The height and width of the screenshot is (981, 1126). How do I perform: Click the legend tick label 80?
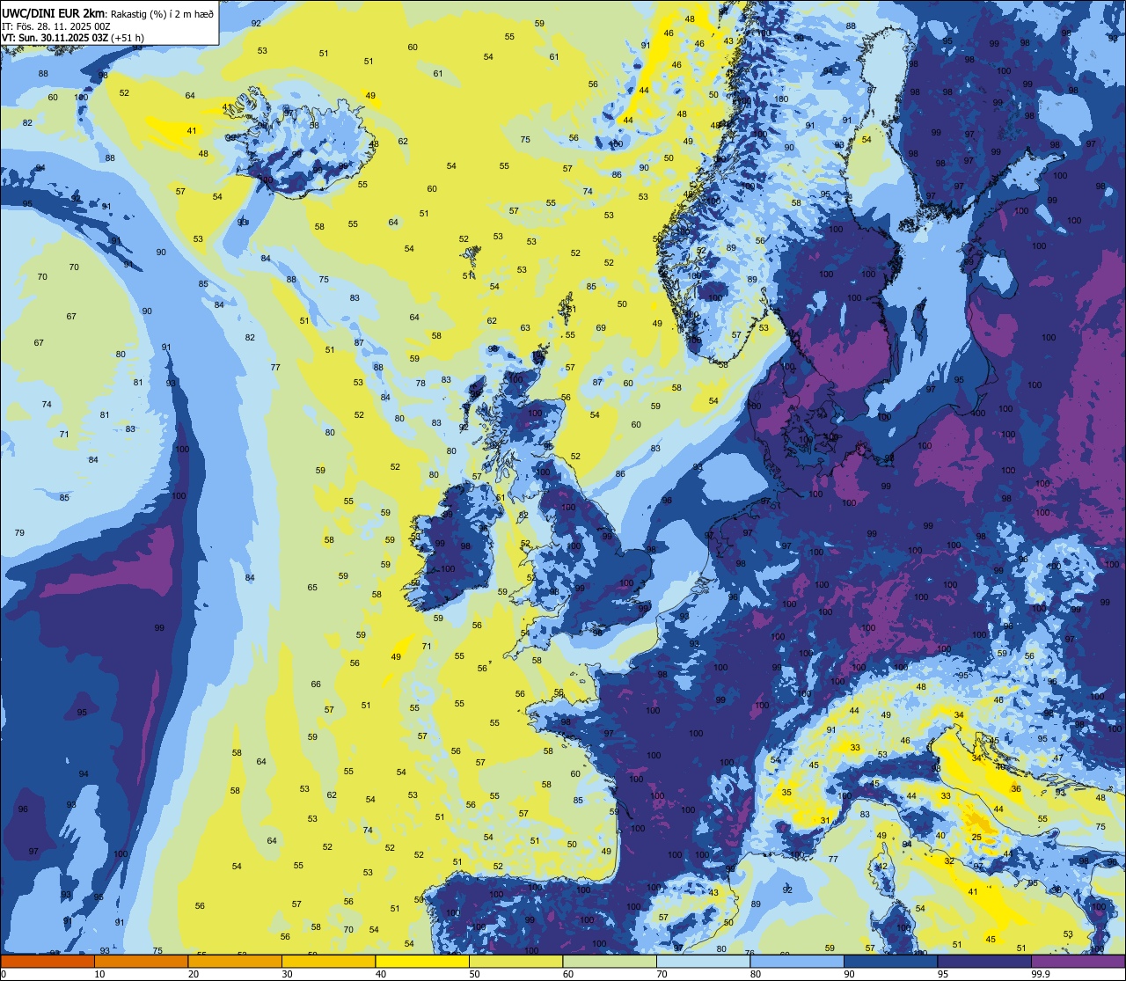point(756,974)
